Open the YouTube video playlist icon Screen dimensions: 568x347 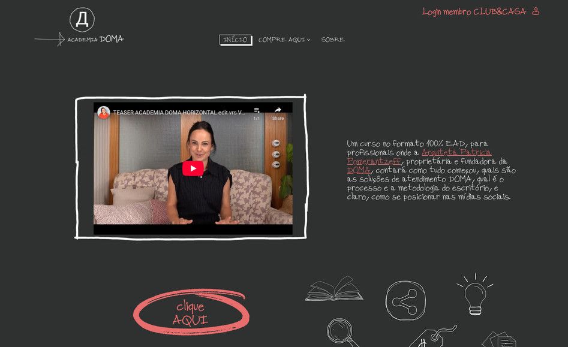(x=257, y=110)
